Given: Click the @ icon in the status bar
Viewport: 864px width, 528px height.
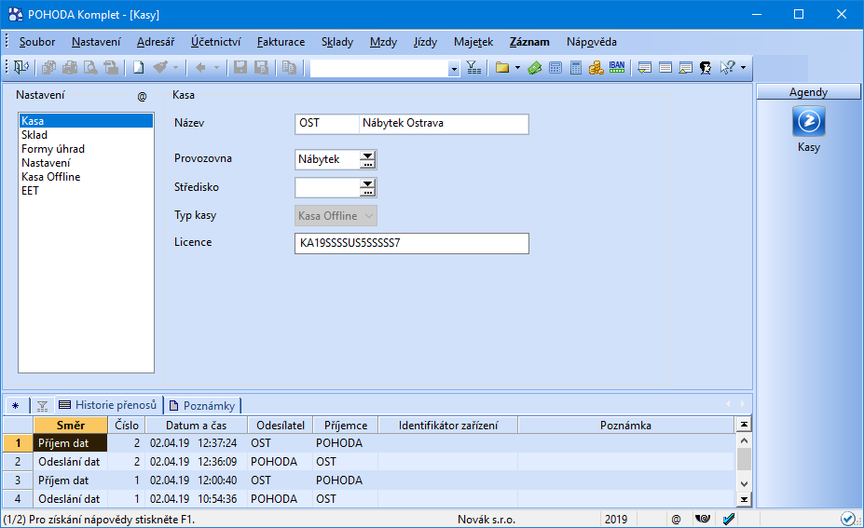Looking at the screenshot, I should [676, 520].
